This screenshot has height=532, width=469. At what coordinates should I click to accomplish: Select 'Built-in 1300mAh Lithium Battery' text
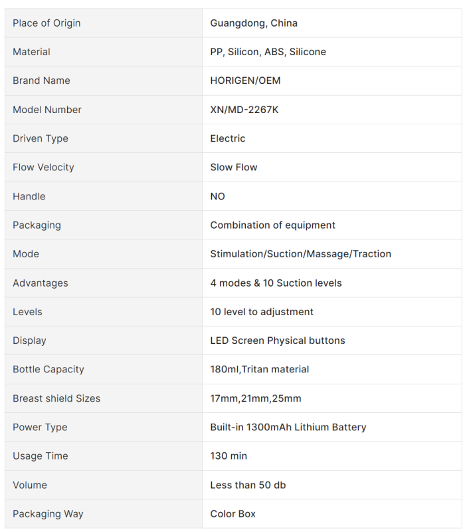click(x=288, y=427)
